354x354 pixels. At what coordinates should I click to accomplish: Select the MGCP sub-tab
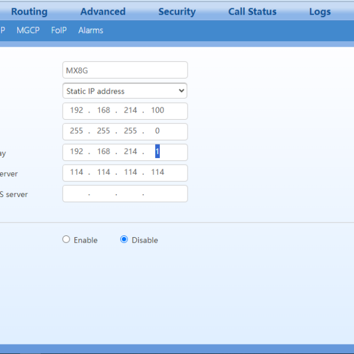point(28,30)
